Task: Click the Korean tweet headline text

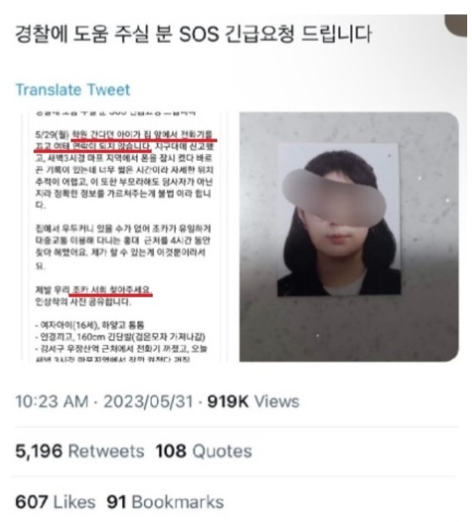Action: (193, 34)
